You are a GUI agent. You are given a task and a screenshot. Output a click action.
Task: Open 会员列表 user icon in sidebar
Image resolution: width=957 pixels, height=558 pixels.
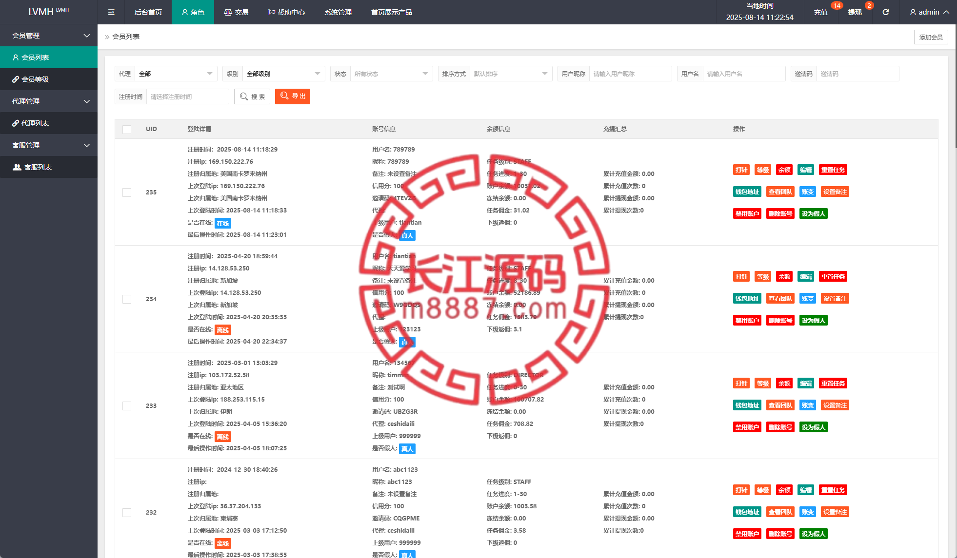tap(16, 58)
